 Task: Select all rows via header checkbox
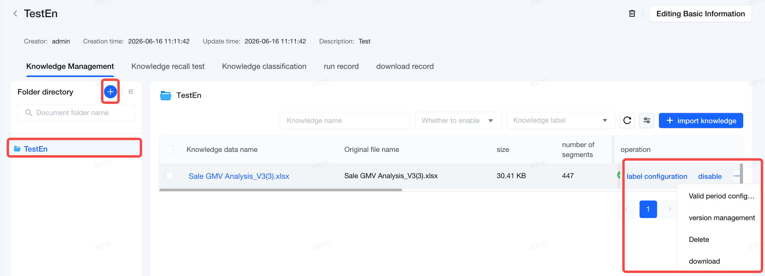click(x=170, y=149)
